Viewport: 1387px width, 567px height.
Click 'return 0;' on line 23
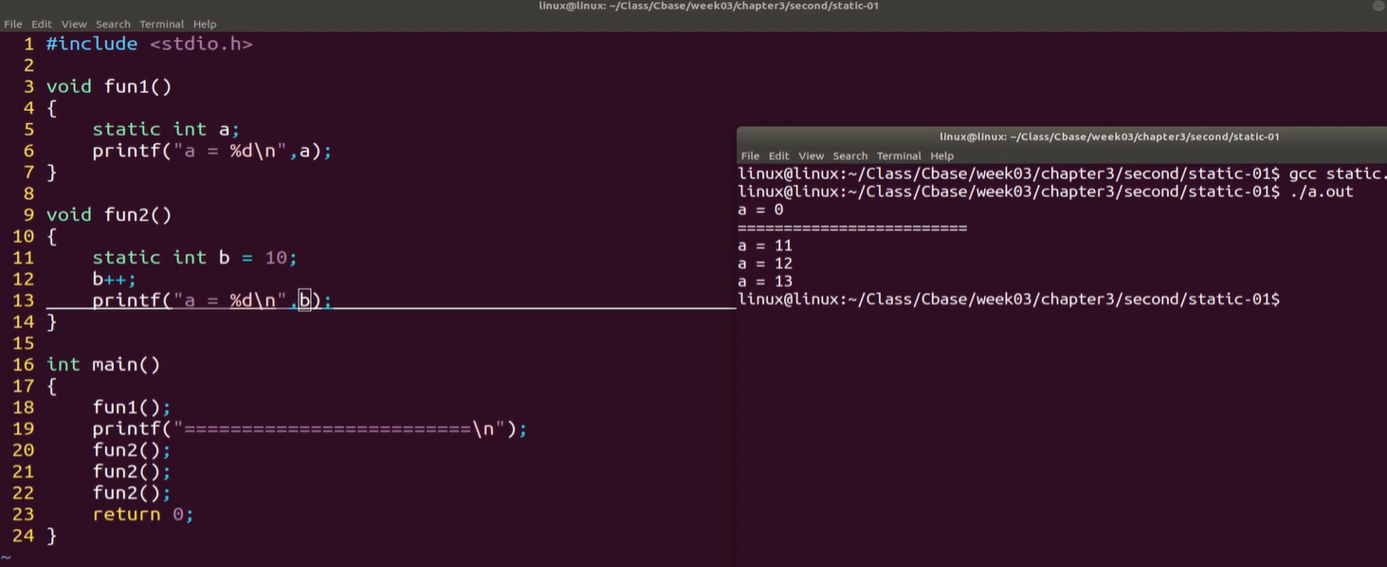click(x=143, y=515)
